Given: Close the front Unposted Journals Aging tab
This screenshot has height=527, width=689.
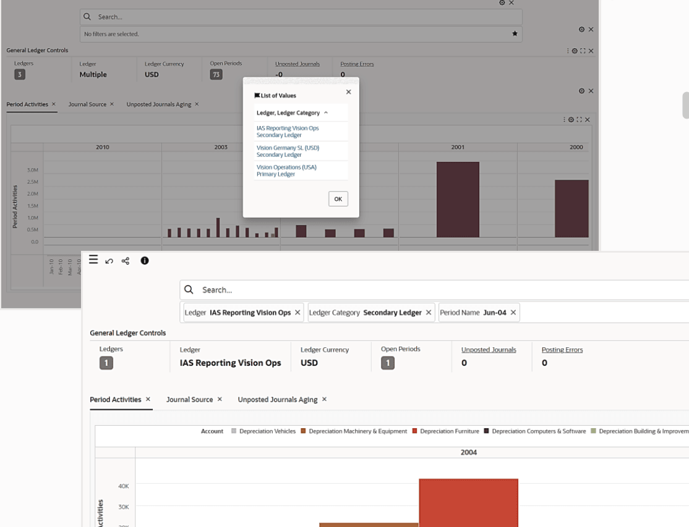Looking at the screenshot, I should tap(324, 399).
